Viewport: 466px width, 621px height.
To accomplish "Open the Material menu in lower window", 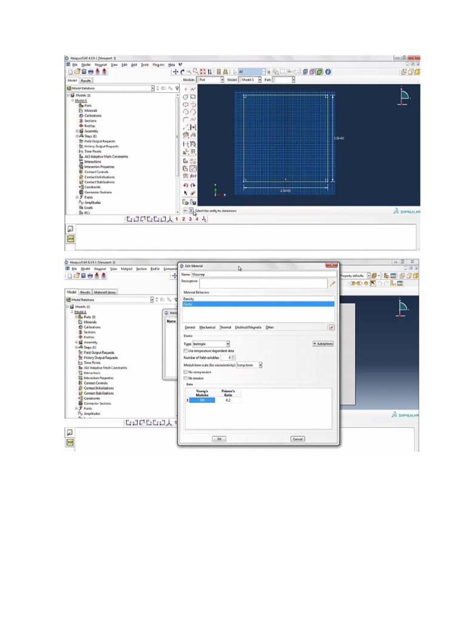I will [x=126, y=269].
